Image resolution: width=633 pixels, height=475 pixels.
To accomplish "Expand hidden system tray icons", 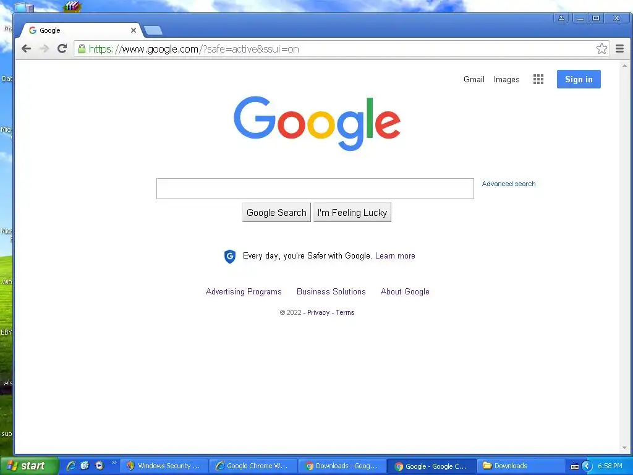I will click(587, 466).
